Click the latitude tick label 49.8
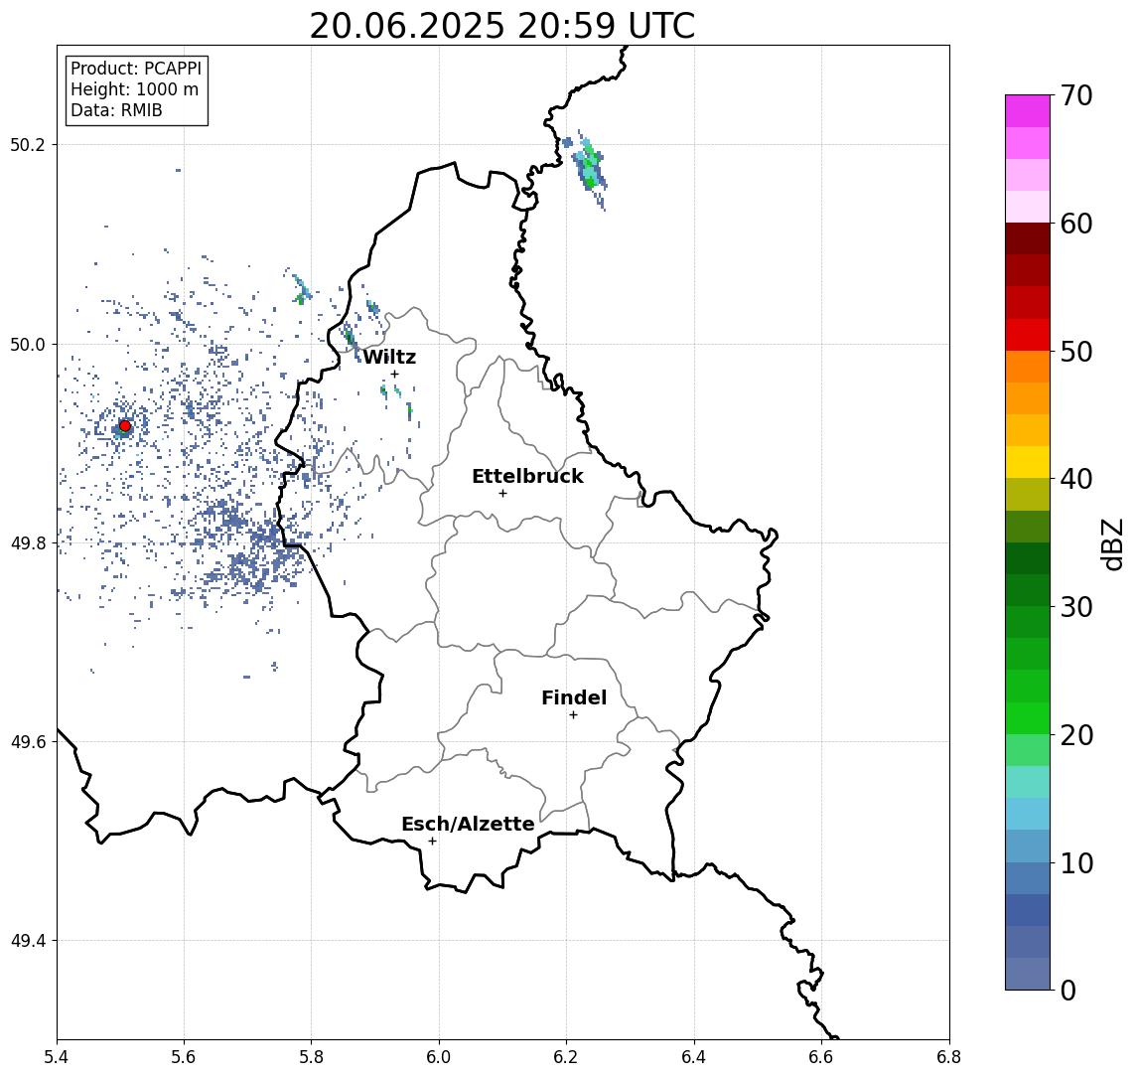This screenshot has height=1077, width=1137. 27,543
